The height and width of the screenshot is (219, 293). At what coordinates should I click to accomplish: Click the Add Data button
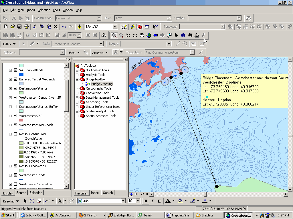(79, 27)
